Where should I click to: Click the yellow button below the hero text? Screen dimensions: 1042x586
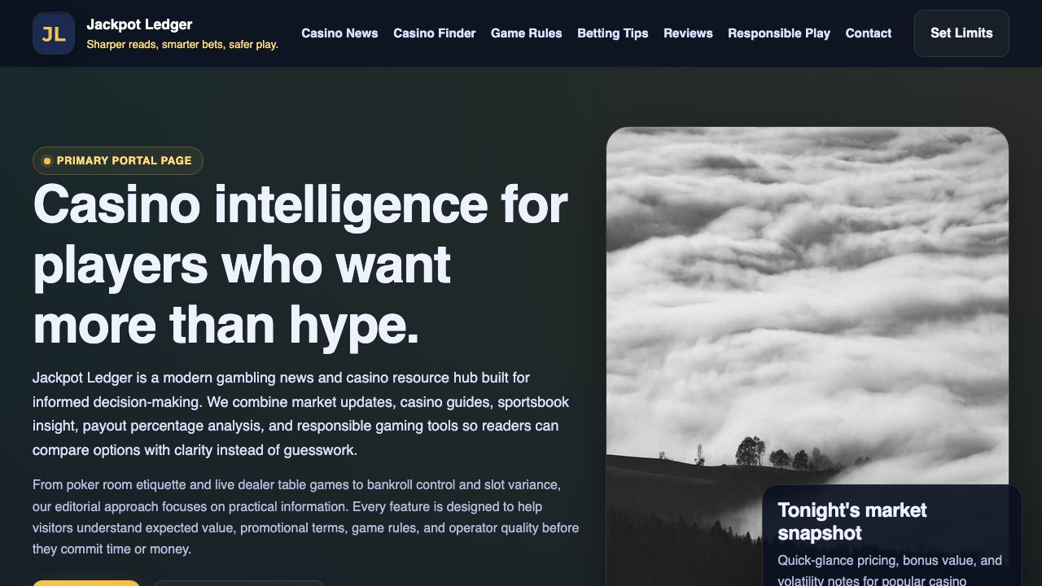point(86,582)
